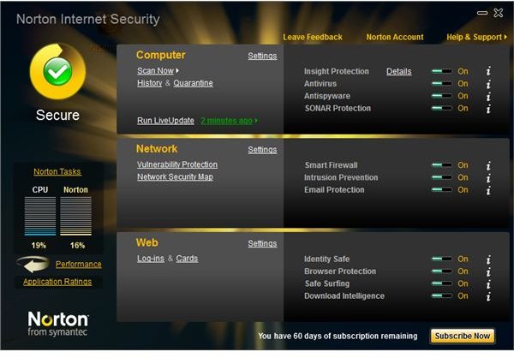This screenshot has width=514, height=358.
Task: Close the Norton window with X
Action: [x=499, y=13]
